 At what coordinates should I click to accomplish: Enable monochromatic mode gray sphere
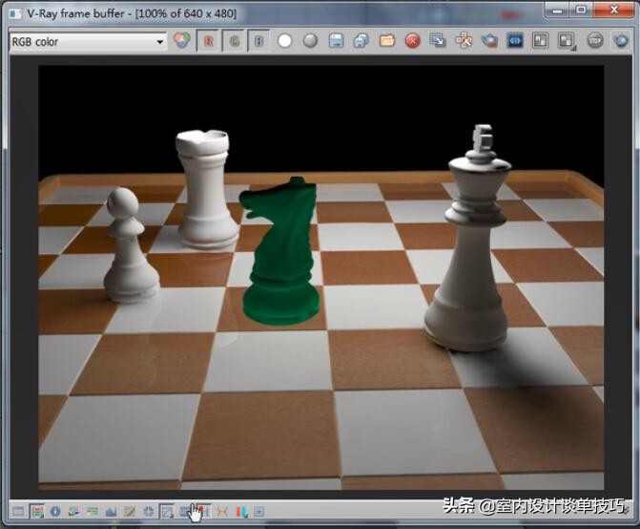tap(310, 41)
